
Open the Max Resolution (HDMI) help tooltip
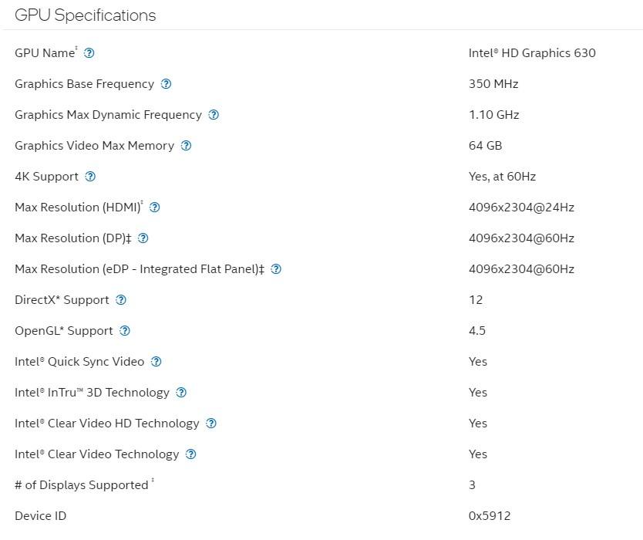click(x=155, y=208)
